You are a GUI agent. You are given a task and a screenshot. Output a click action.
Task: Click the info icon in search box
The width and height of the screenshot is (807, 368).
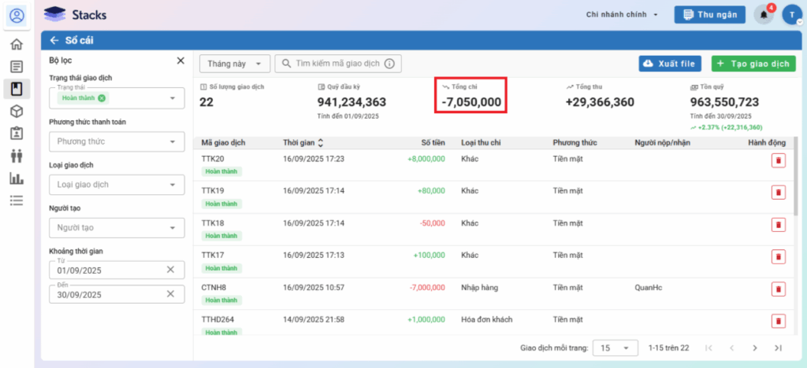[x=388, y=64]
